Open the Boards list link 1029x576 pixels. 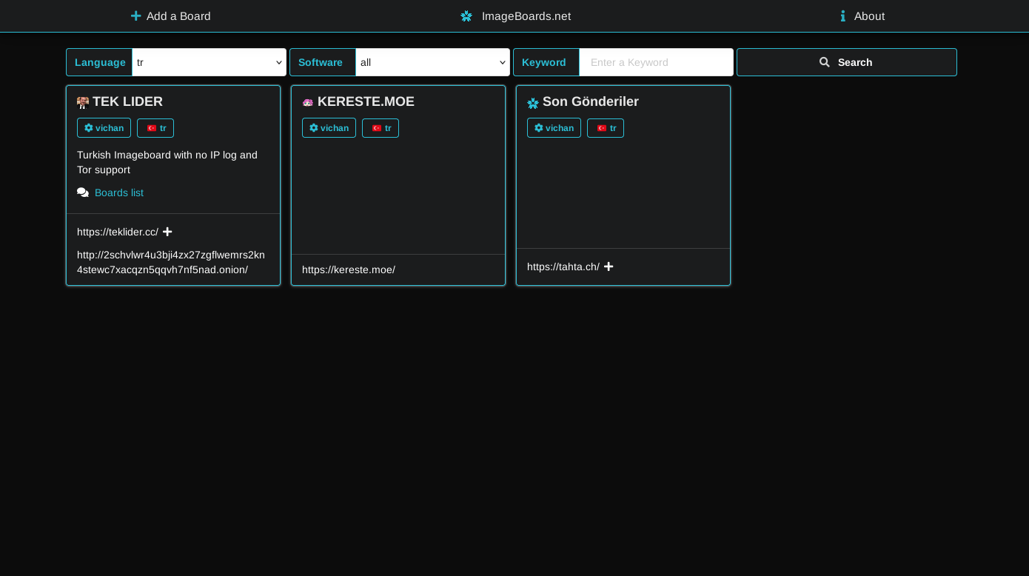119,192
